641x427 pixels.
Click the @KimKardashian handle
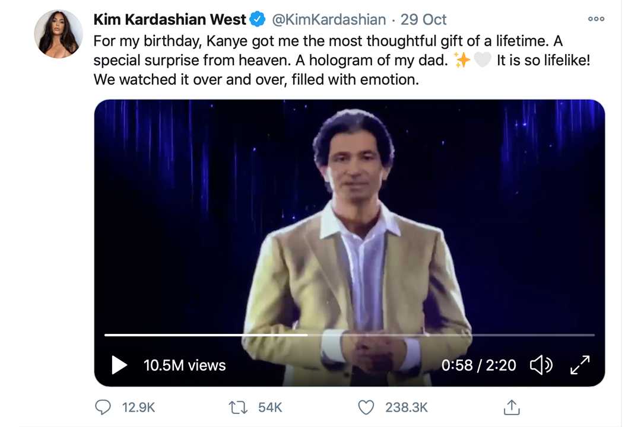329,20
